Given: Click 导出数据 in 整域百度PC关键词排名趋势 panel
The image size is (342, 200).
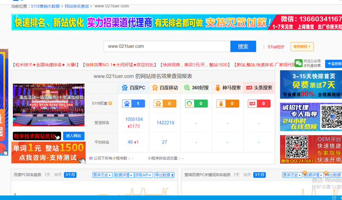Looking at the screenshot, I should [x=333, y=175].
